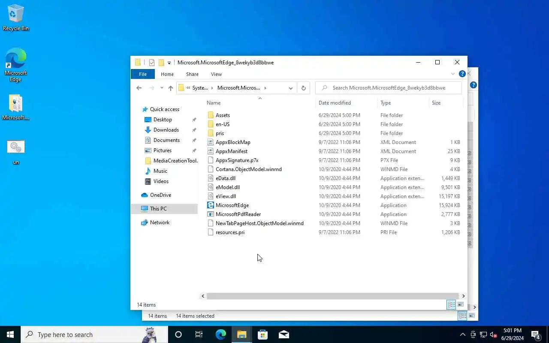Select the Microsoft... folder on the desktop
Viewport: 549px width, 343px height.
click(x=16, y=107)
